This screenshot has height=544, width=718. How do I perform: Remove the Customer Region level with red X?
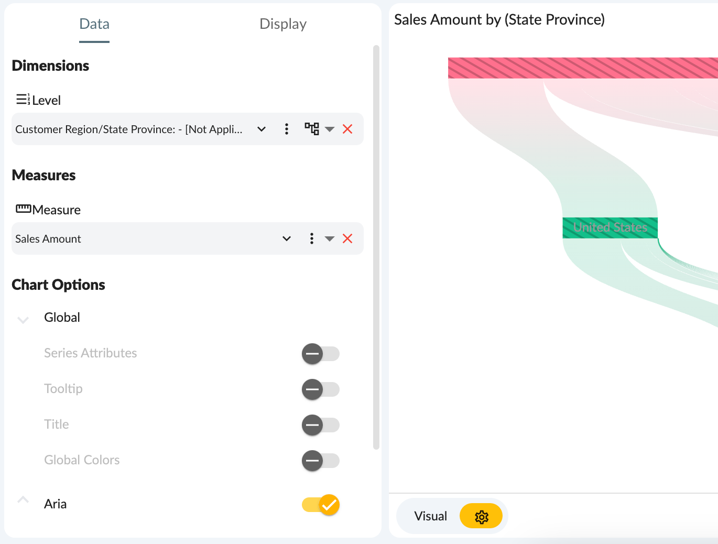click(x=347, y=129)
